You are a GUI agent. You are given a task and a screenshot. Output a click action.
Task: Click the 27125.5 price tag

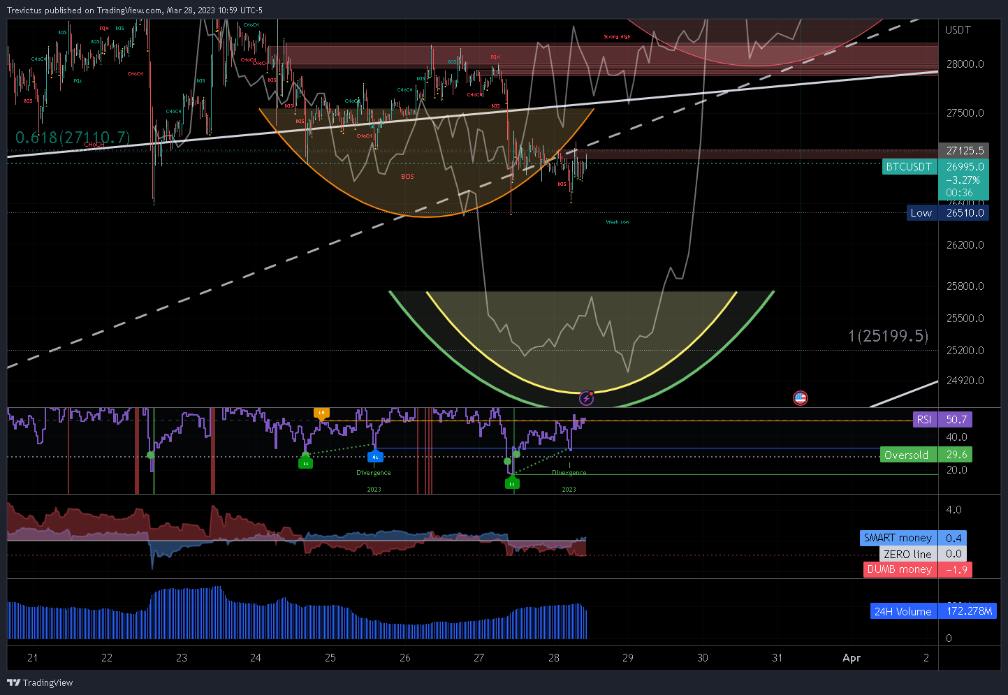(964, 150)
